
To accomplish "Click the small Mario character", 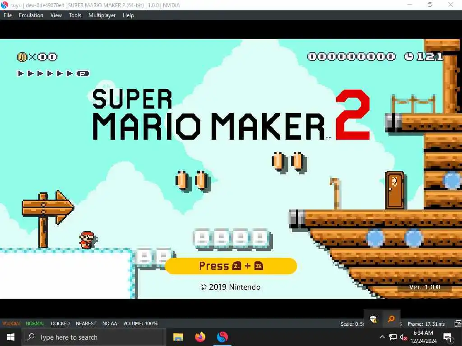I will coord(87,240).
